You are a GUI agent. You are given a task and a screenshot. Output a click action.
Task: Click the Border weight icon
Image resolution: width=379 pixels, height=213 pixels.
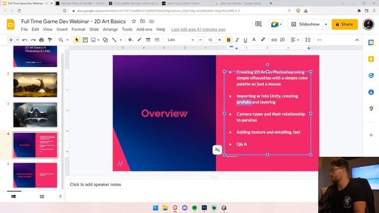click(x=148, y=40)
